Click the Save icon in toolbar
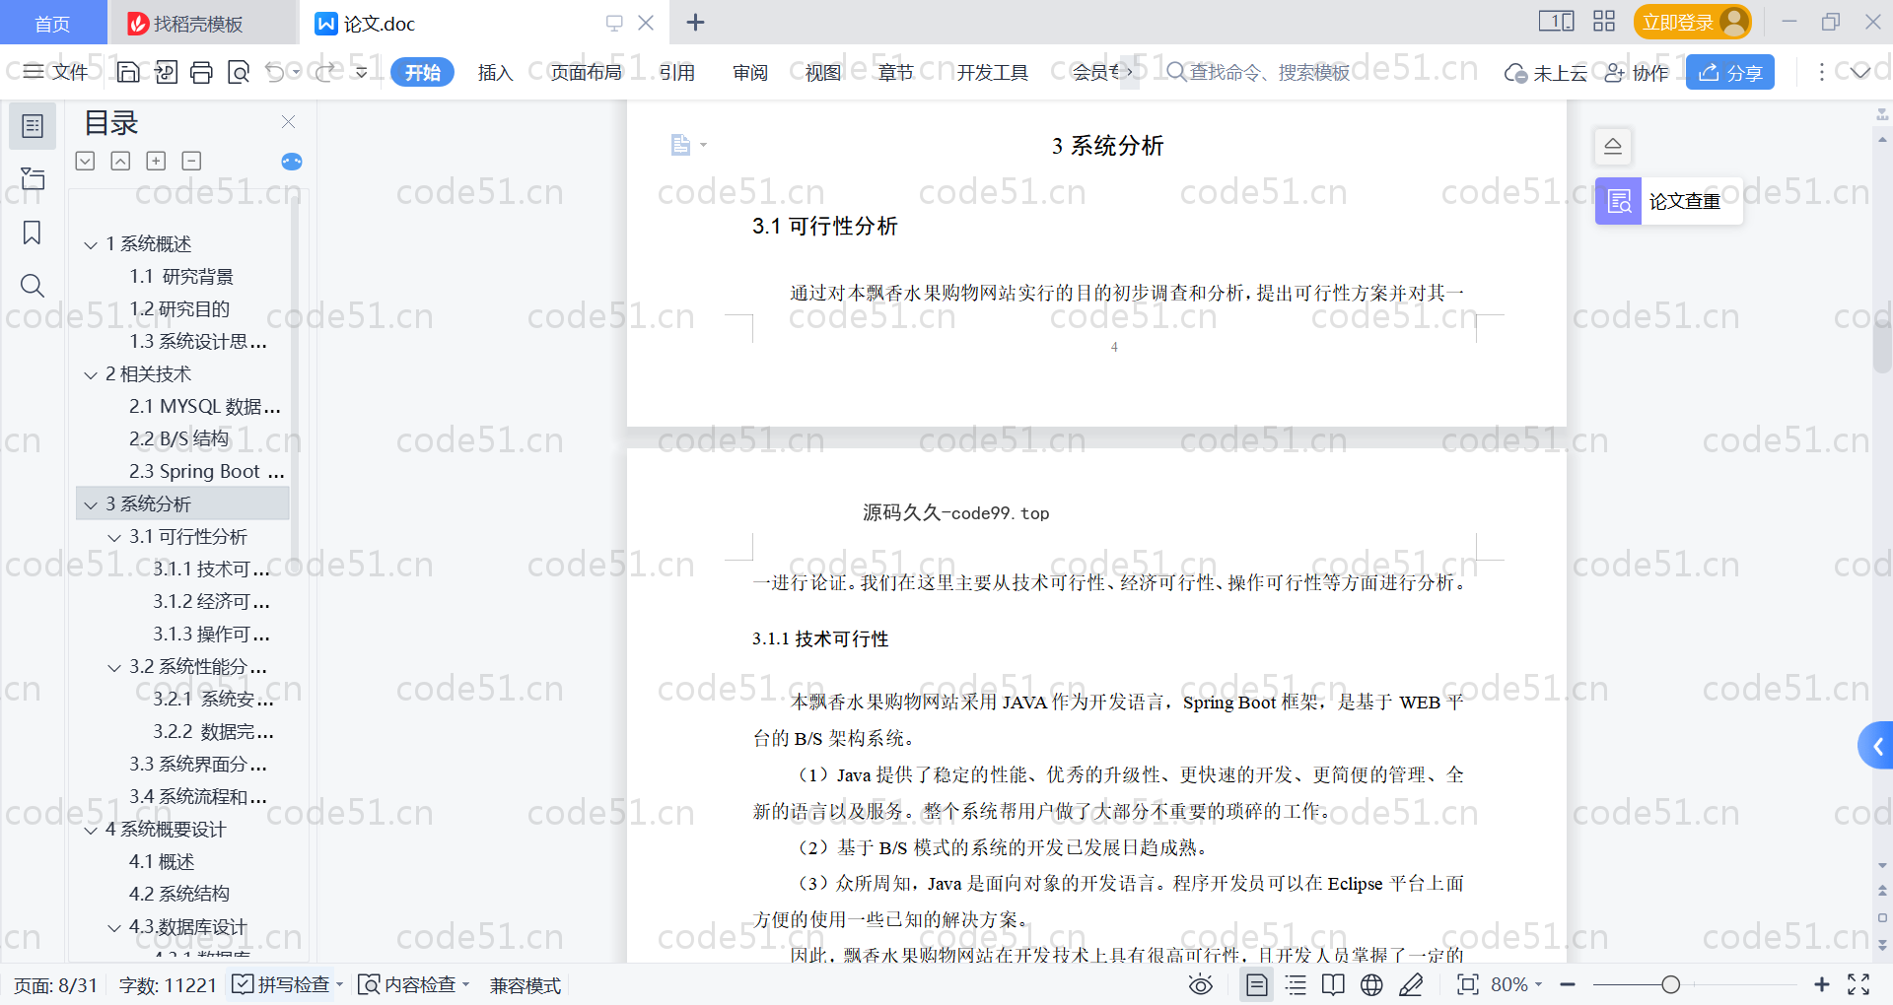Viewport: 1893px width, 1005px height. pyautogui.click(x=128, y=72)
